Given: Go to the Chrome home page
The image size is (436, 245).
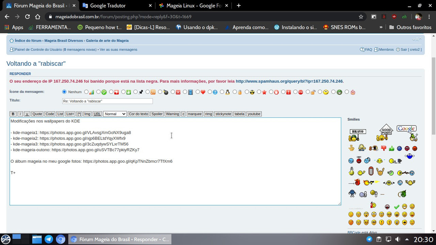Looking at the screenshot, I should click(x=38, y=16).
